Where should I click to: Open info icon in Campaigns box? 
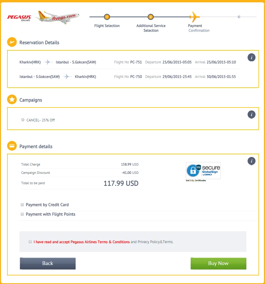(251, 114)
